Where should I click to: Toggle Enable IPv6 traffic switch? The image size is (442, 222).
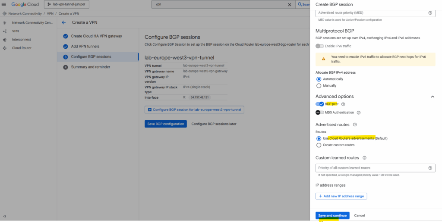pos(320,46)
